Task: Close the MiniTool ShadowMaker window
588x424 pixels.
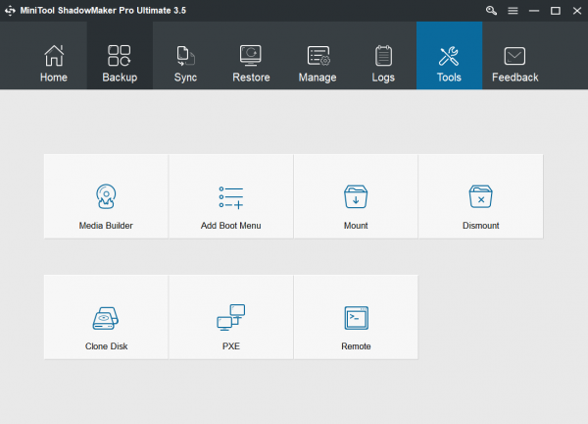Action: (575, 10)
